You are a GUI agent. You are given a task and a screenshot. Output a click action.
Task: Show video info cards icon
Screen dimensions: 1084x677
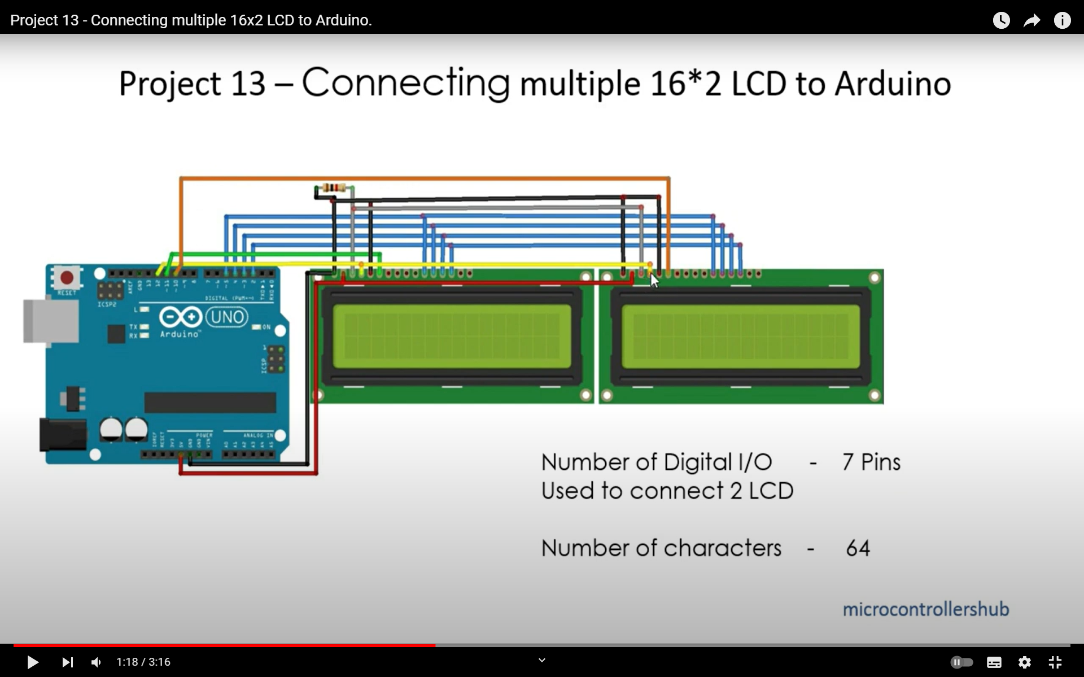pos(1062,20)
